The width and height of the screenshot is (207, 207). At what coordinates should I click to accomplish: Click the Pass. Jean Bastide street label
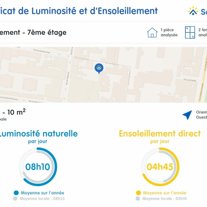pos(190,80)
